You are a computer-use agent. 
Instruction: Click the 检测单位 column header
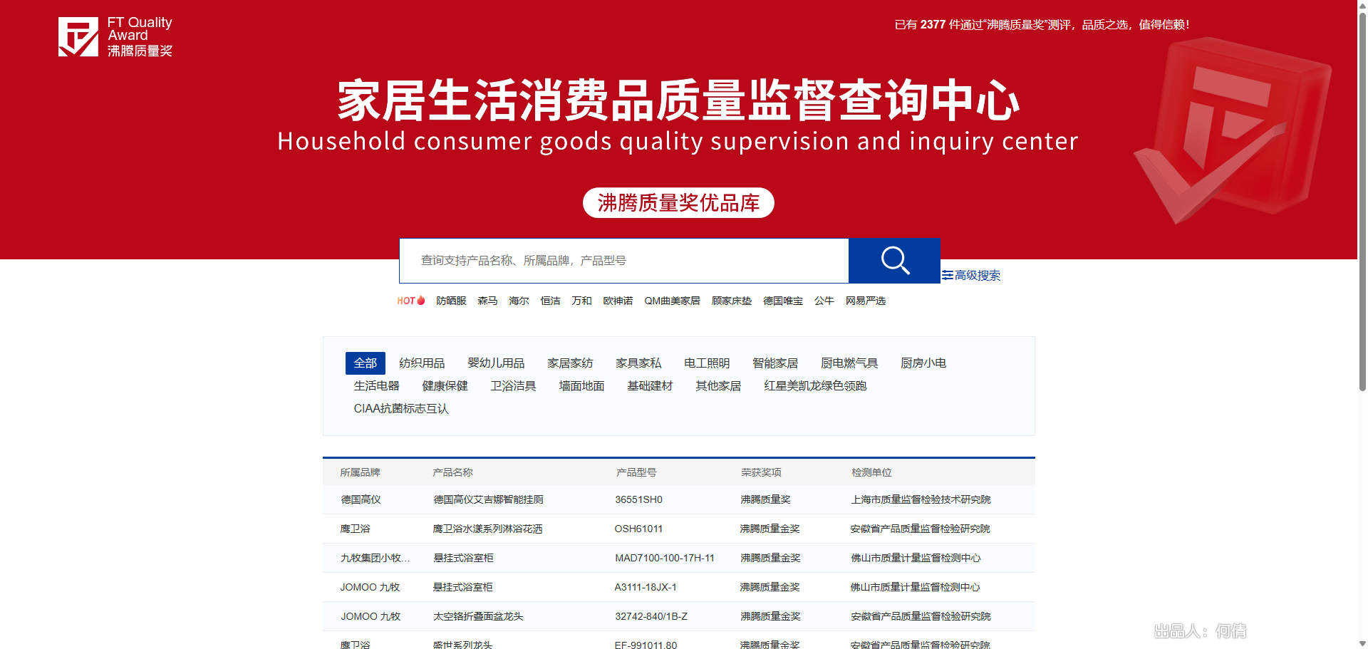tap(871, 472)
